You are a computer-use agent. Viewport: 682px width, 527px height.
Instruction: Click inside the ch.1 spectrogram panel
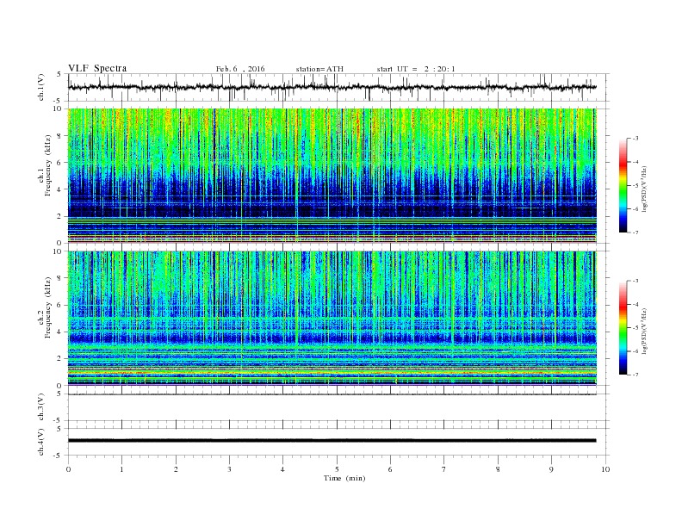click(332, 175)
